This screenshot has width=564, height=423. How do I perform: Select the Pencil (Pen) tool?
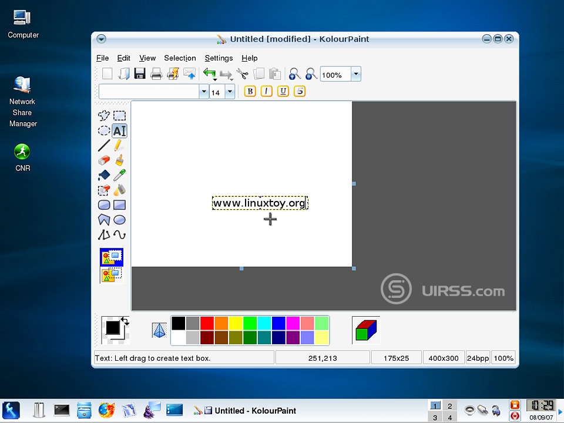point(119,146)
